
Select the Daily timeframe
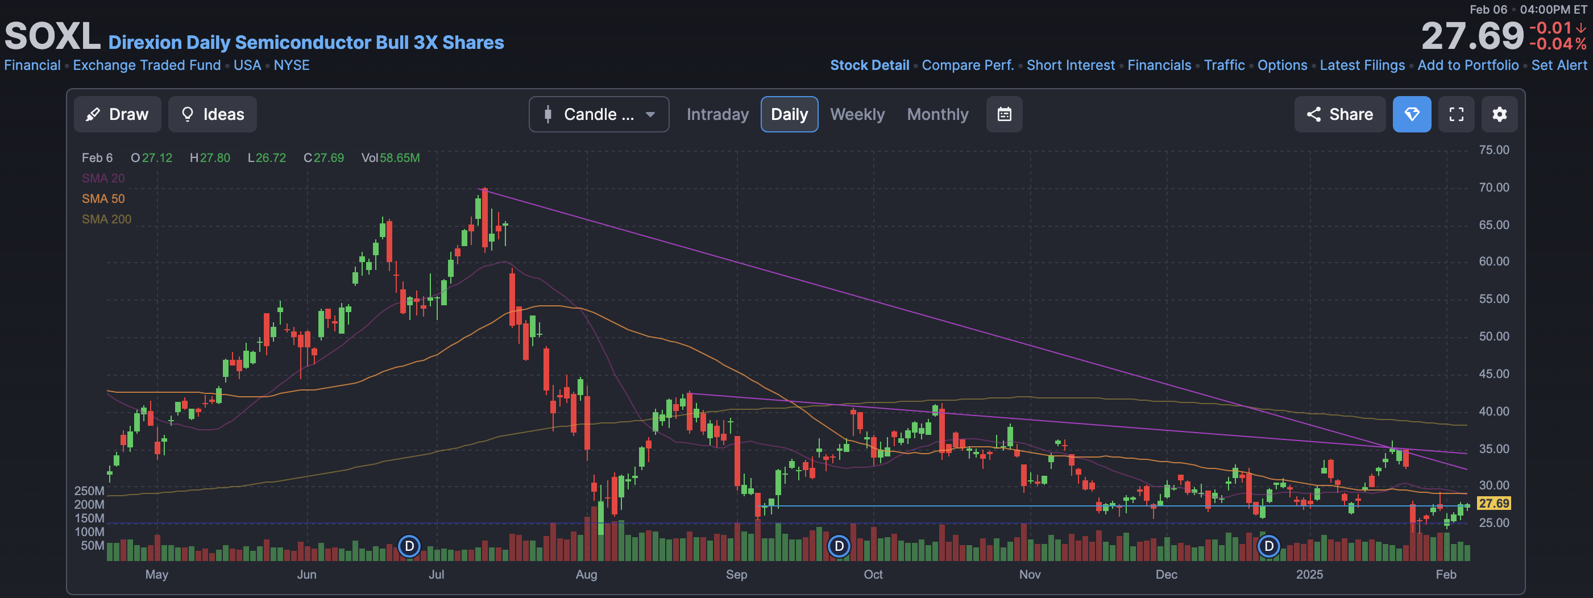(x=789, y=114)
